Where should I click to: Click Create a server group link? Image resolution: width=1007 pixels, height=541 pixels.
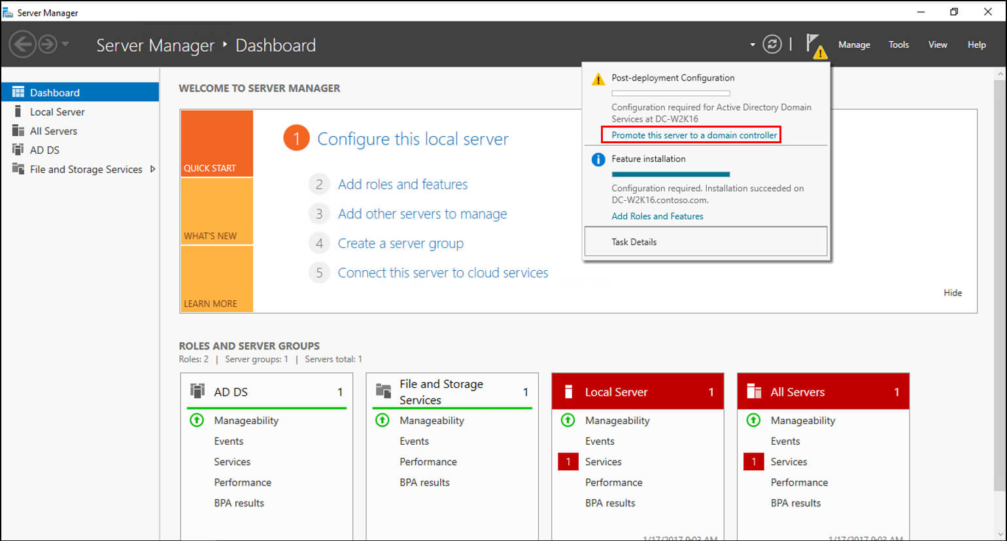pyautogui.click(x=400, y=243)
